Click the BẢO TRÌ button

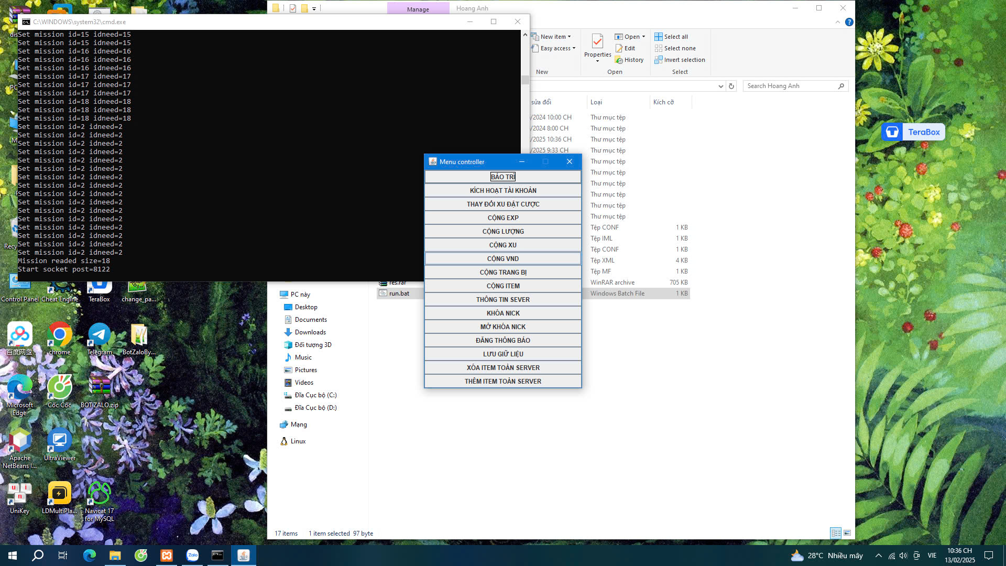(x=502, y=177)
